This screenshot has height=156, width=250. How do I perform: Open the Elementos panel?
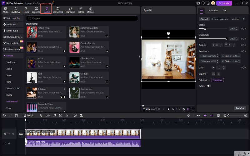point(58,10)
